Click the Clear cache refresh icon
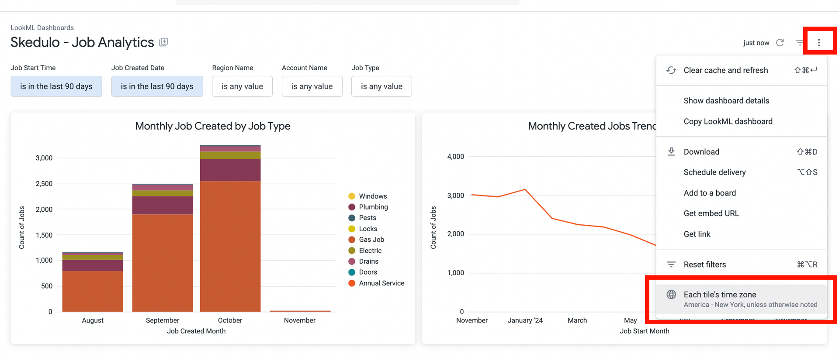 [x=671, y=70]
